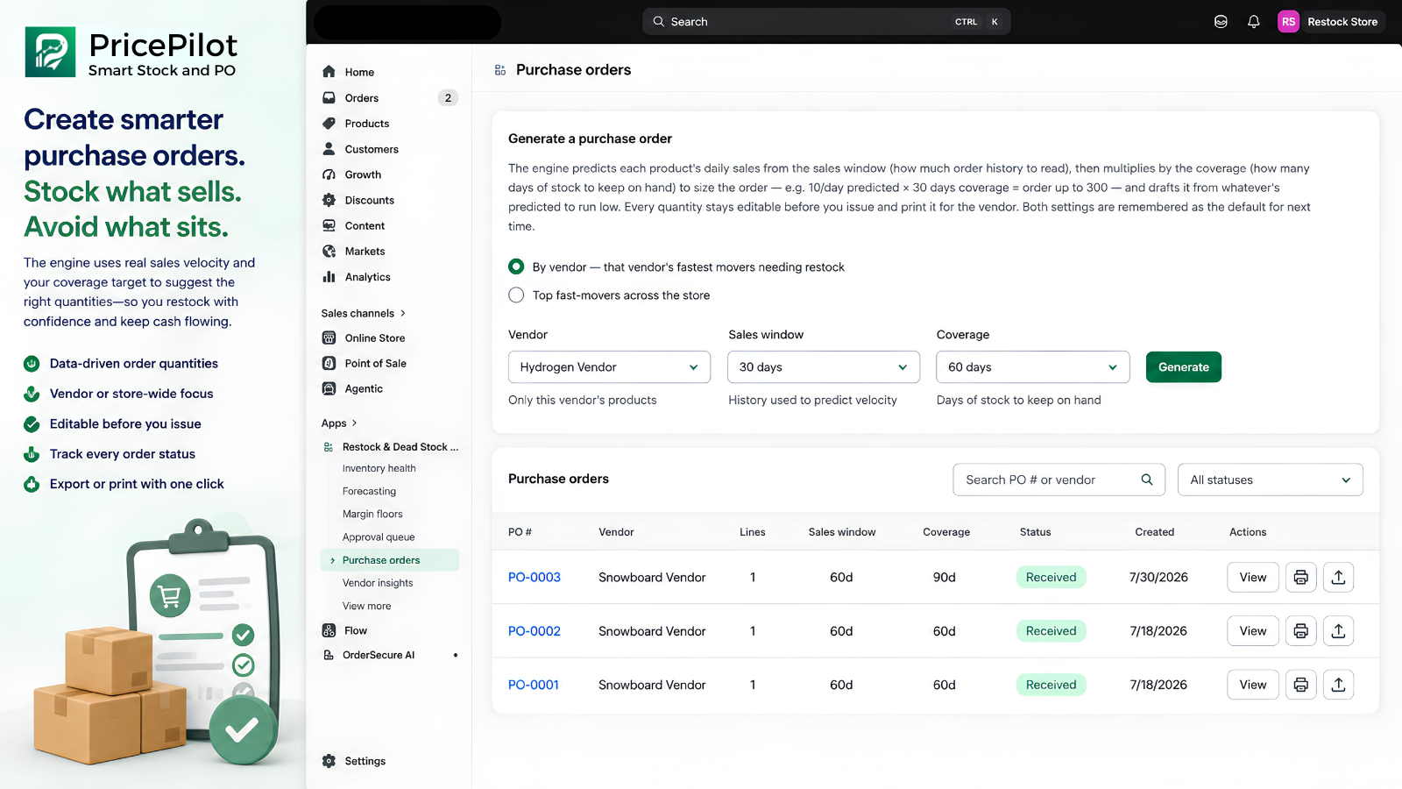Select Top fast-movers across the store
Image resolution: width=1402 pixels, height=789 pixels.
(516, 295)
